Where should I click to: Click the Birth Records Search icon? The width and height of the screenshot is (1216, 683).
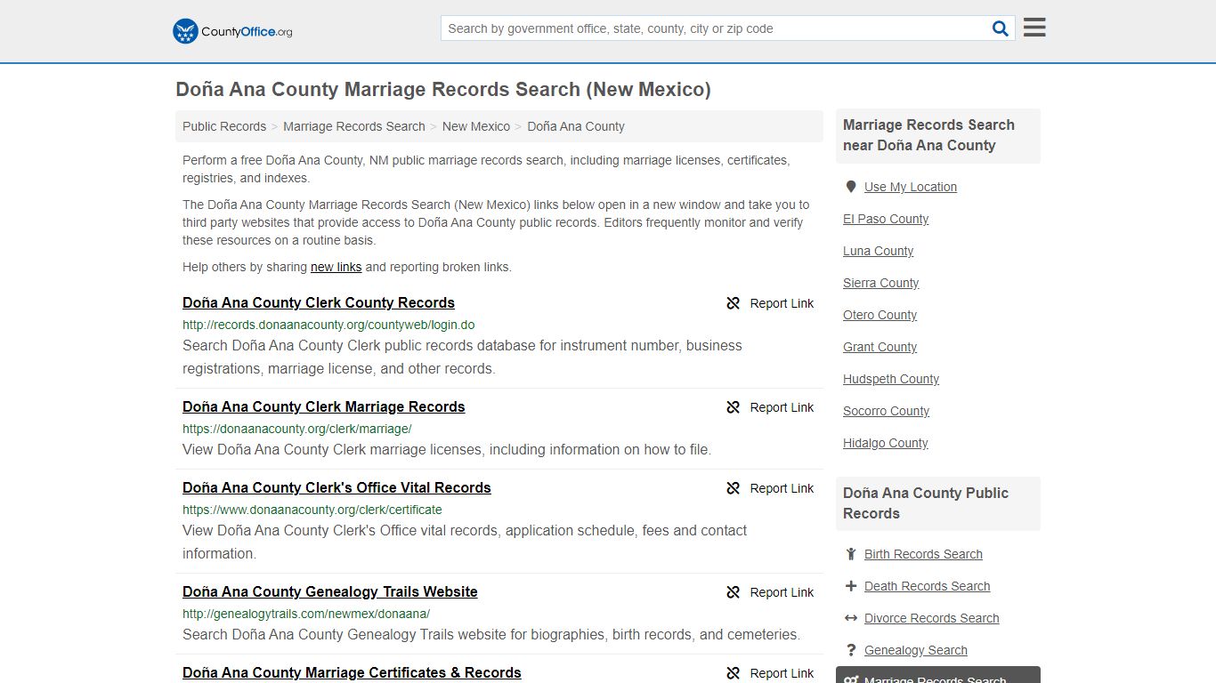point(851,554)
